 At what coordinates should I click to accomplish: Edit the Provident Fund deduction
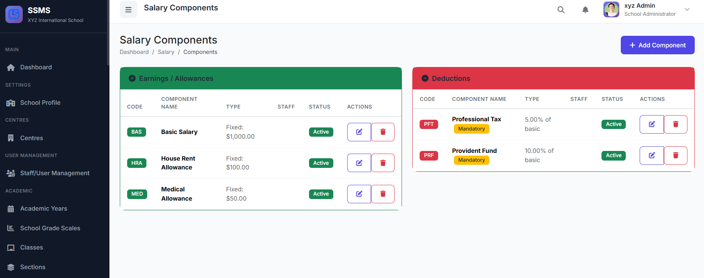click(x=652, y=156)
